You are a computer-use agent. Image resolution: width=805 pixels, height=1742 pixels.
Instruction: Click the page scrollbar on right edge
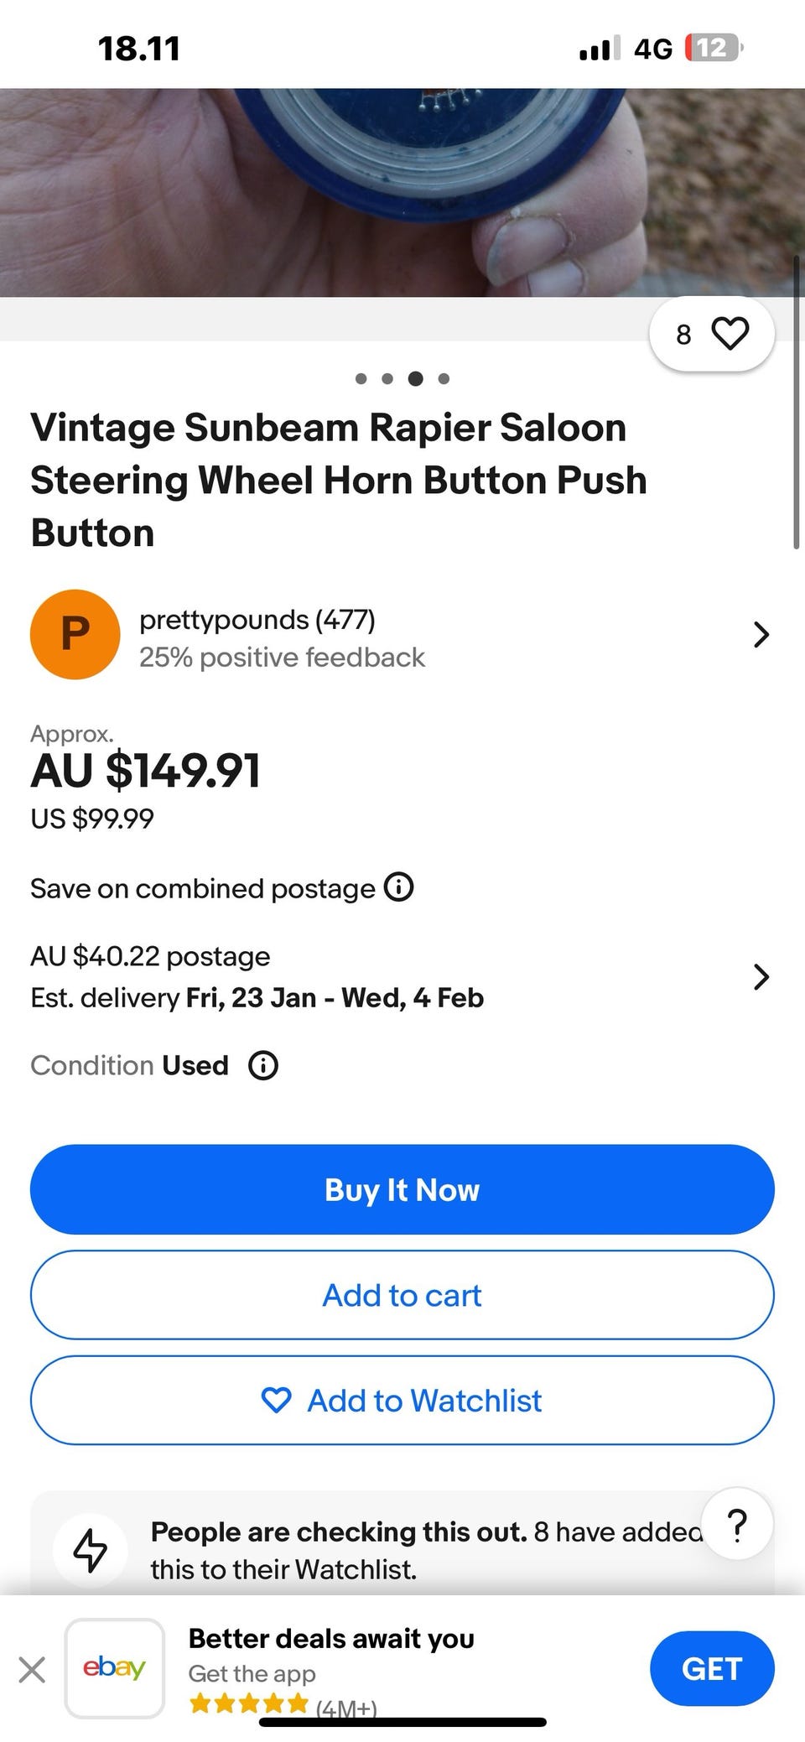click(796, 403)
